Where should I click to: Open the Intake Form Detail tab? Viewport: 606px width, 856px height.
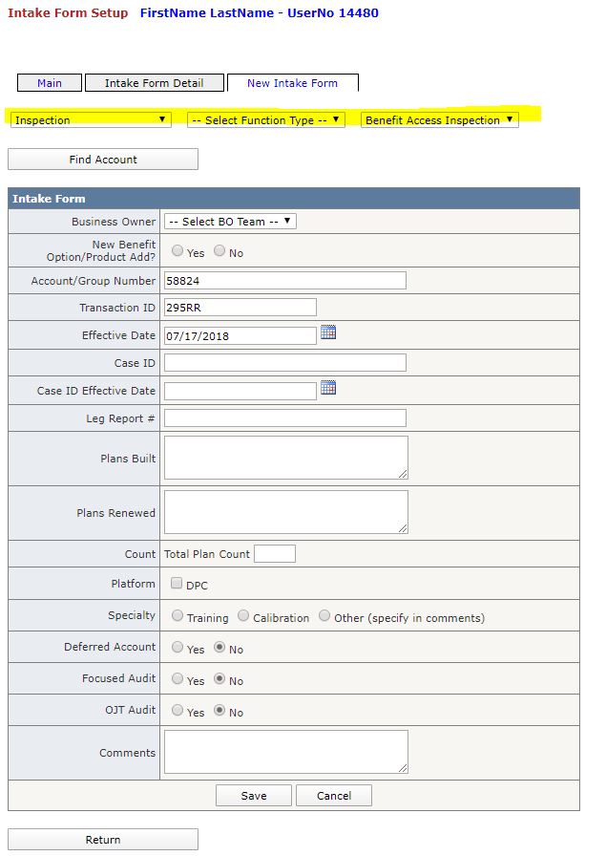pos(155,83)
